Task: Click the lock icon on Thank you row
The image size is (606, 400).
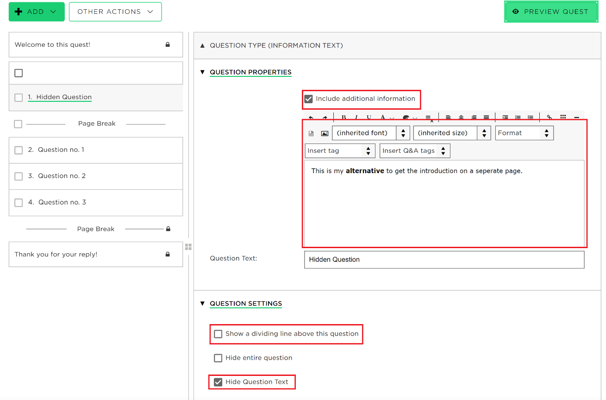Action: pos(168,254)
